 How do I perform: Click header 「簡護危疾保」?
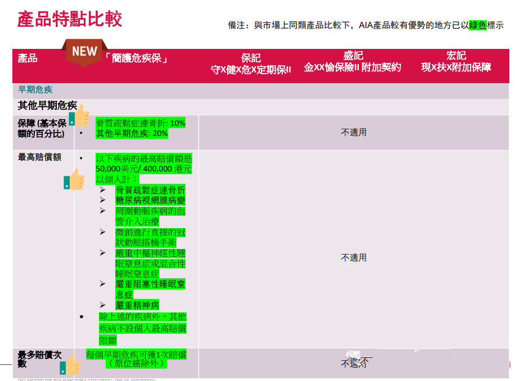136,58
